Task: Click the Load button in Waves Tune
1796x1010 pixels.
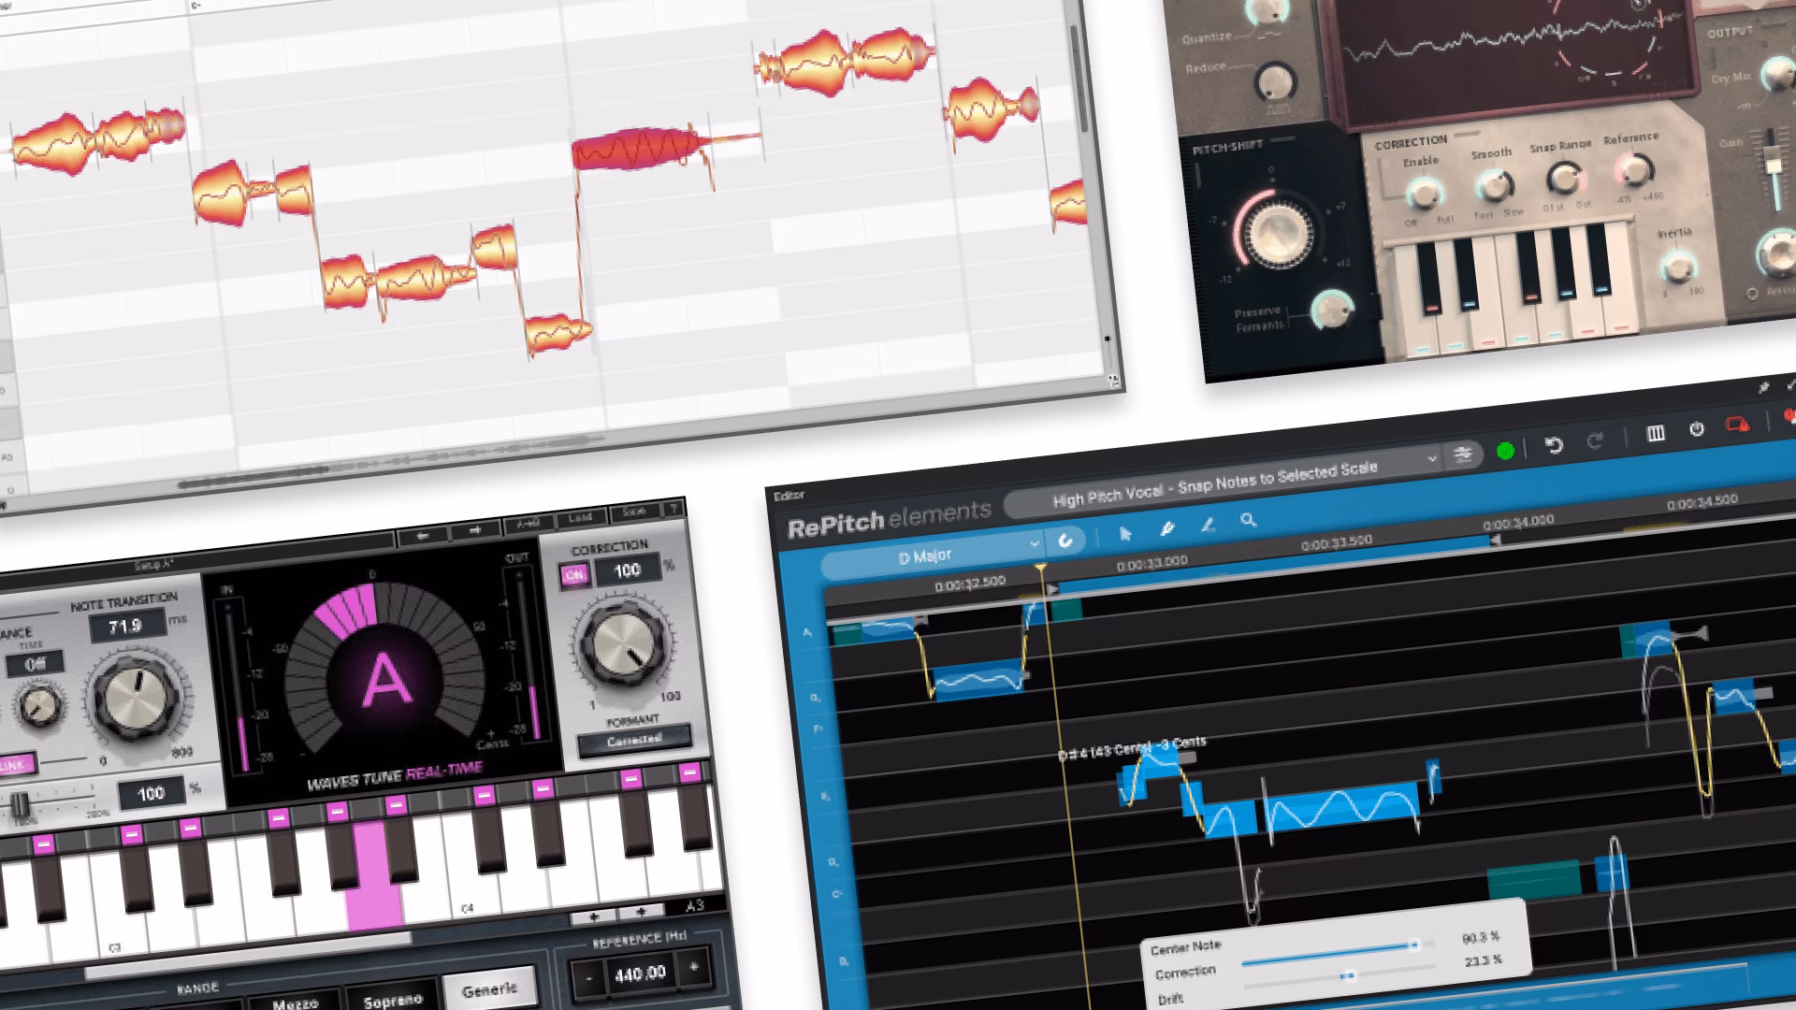Action: 580,517
